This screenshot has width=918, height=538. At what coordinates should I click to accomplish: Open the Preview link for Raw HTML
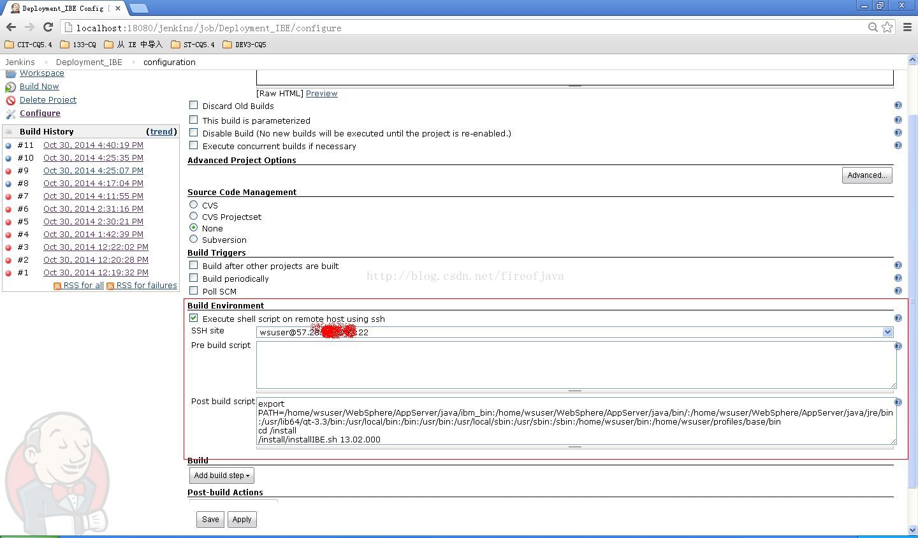click(x=322, y=93)
